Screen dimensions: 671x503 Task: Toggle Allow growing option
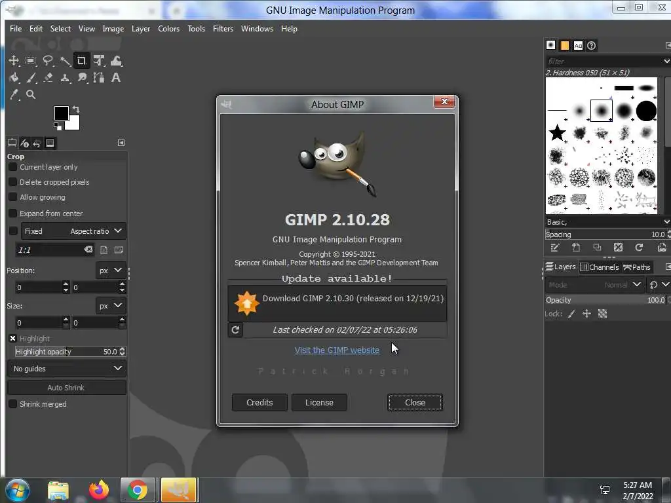pos(13,196)
